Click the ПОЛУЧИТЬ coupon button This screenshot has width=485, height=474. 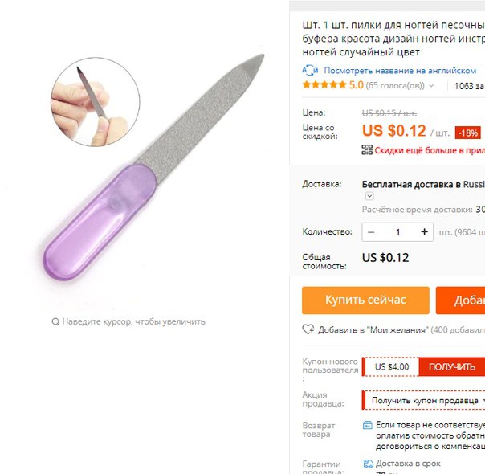click(452, 366)
